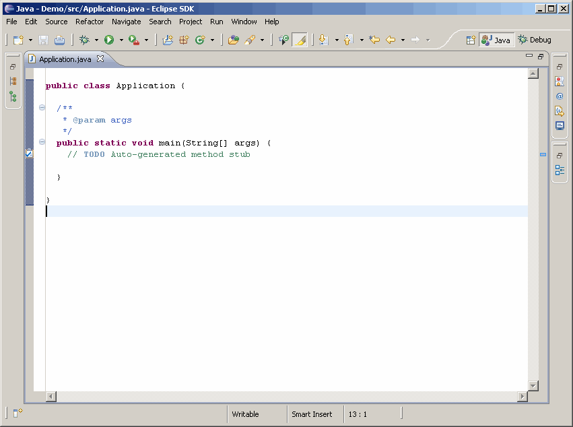Click the Run green play icon
Image resolution: width=573 pixels, height=427 pixels.
[x=108, y=40]
